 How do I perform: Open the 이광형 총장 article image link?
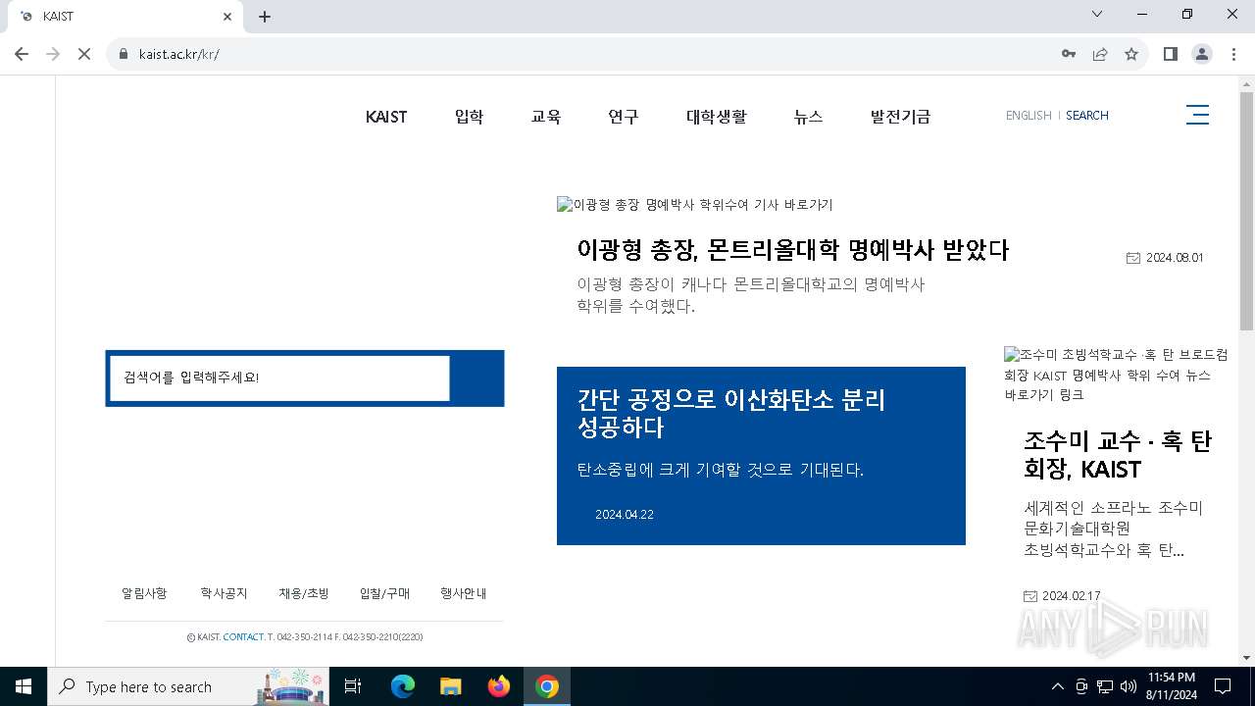tap(695, 205)
